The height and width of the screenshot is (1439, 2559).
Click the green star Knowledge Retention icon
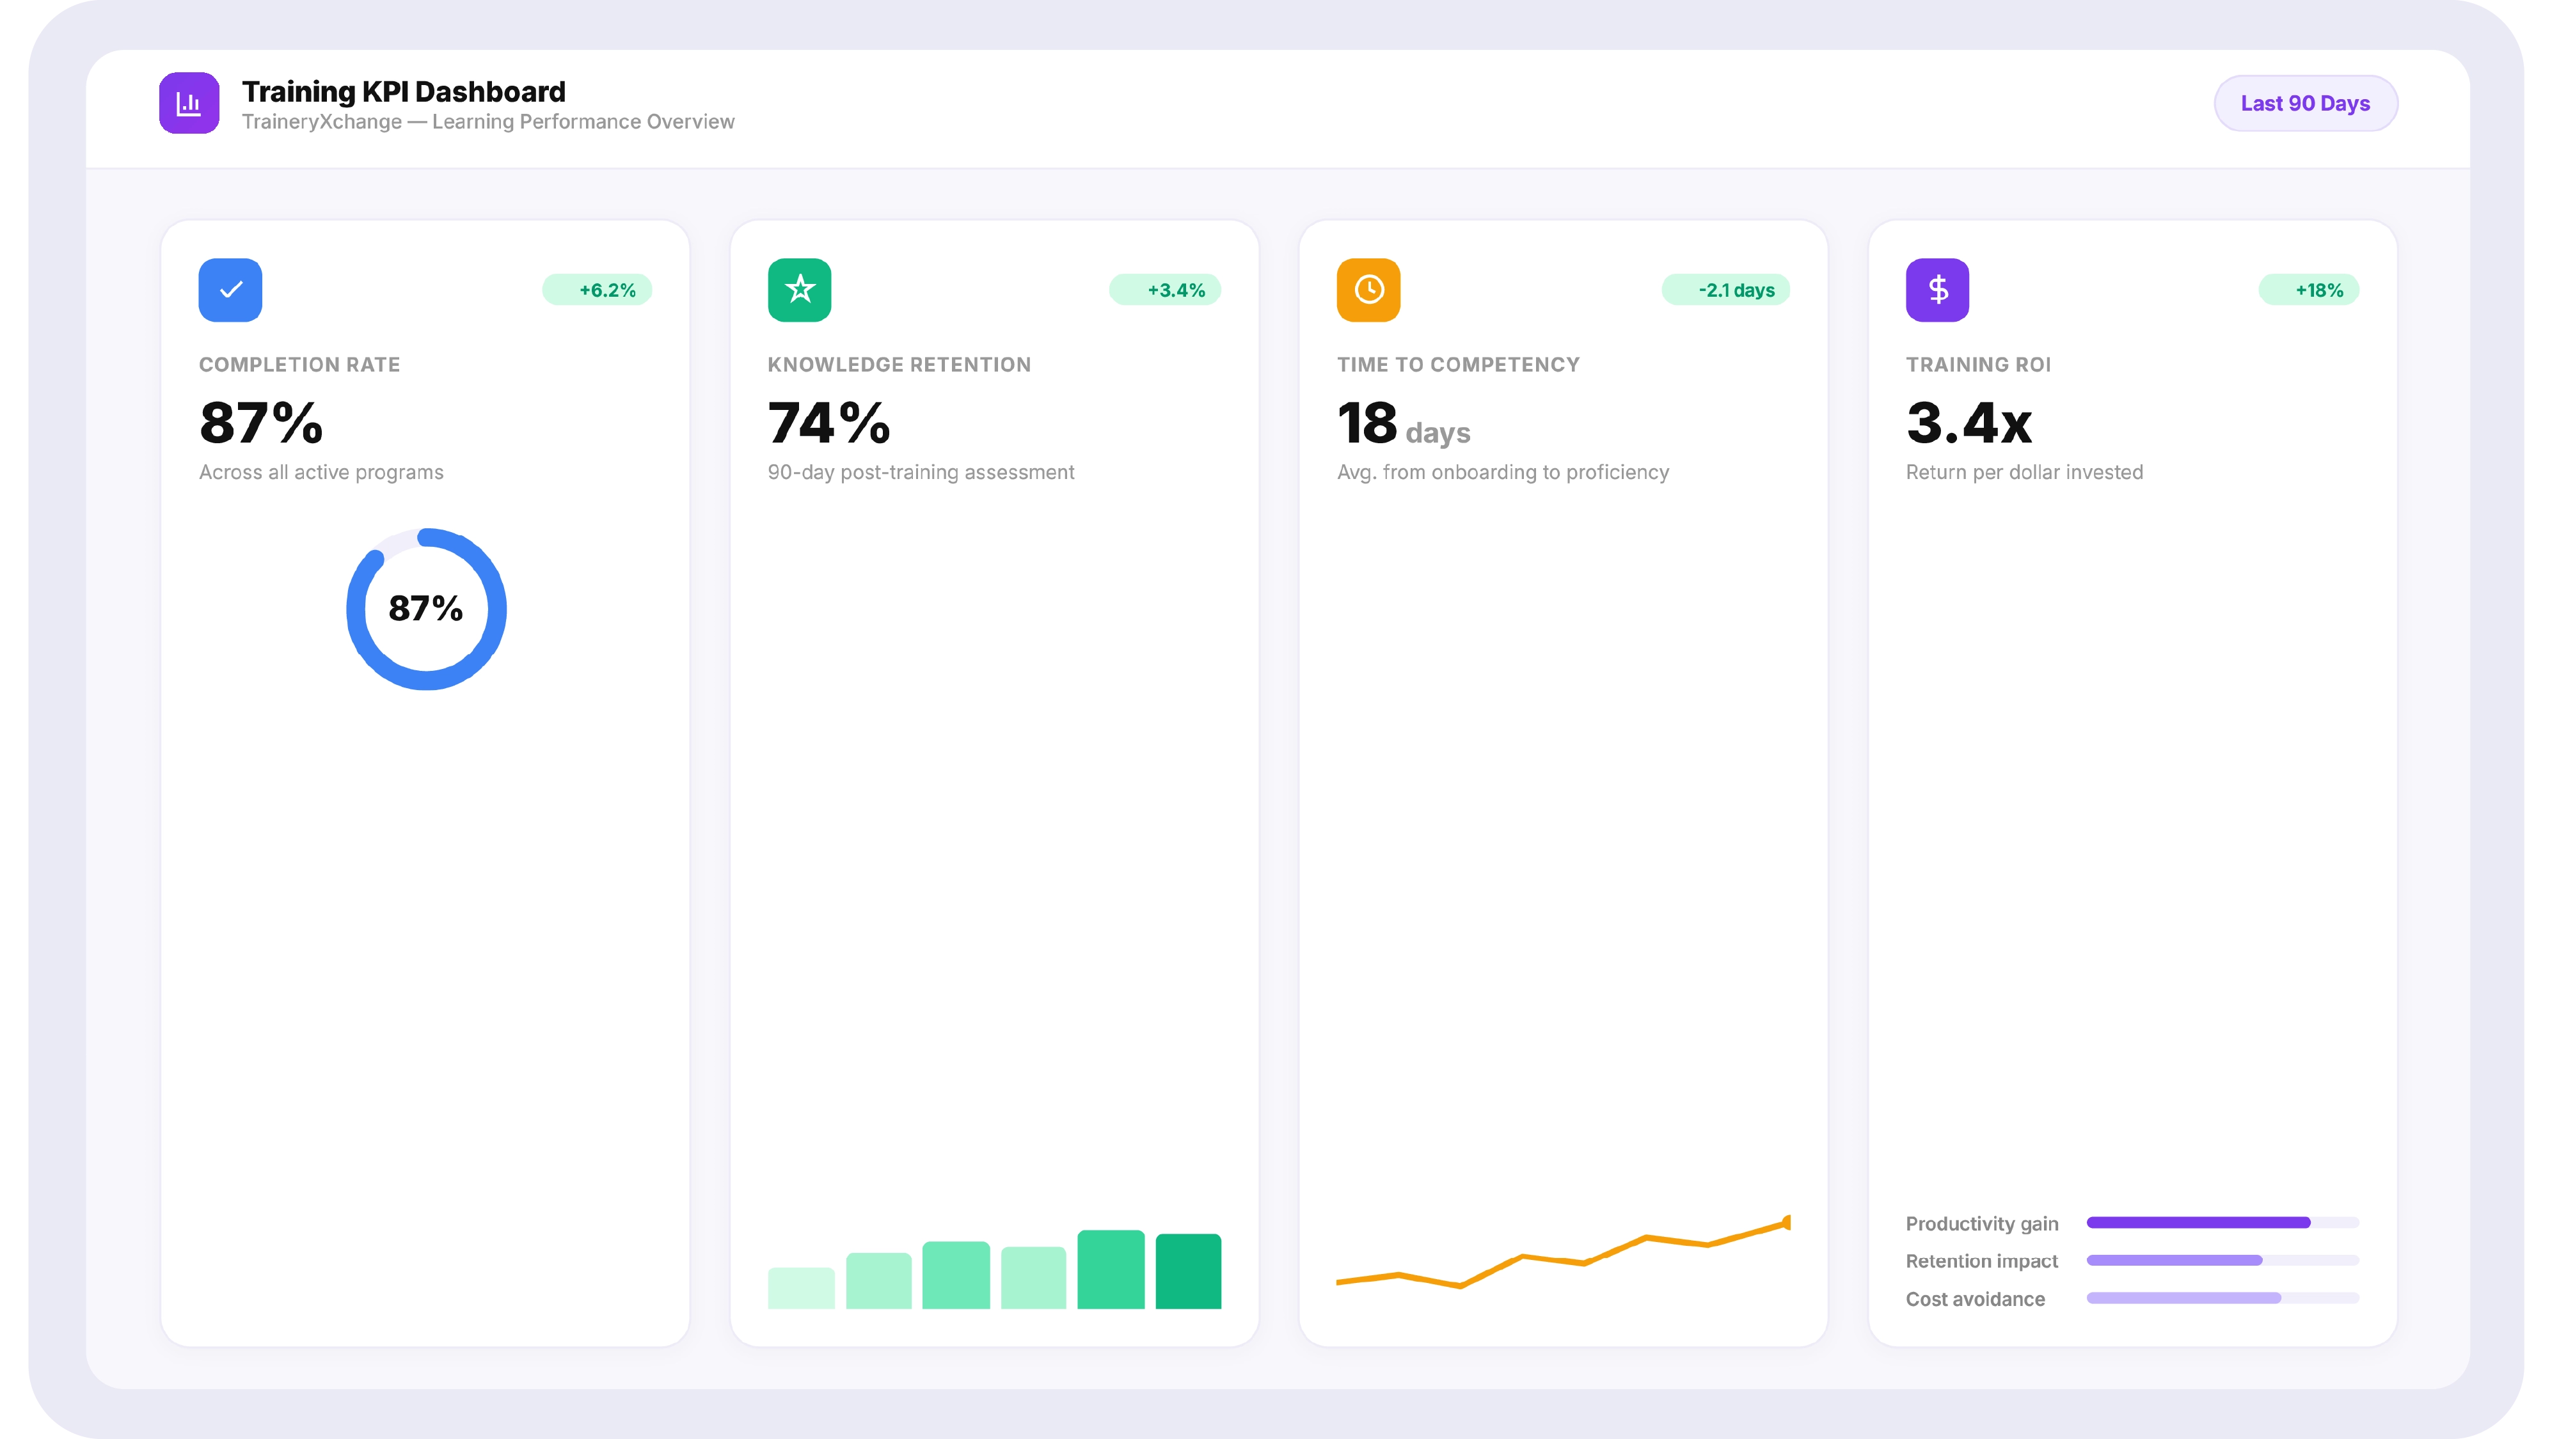tap(800, 290)
